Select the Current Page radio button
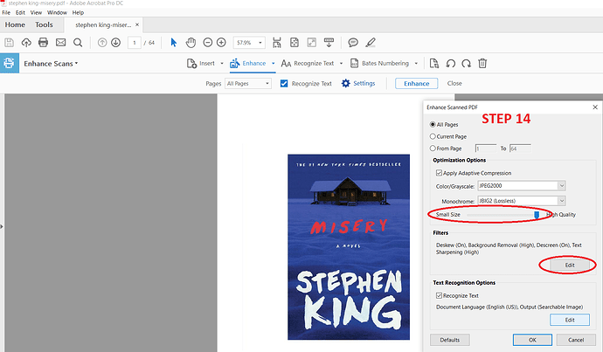The width and height of the screenshot is (603, 352). [x=434, y=136]
